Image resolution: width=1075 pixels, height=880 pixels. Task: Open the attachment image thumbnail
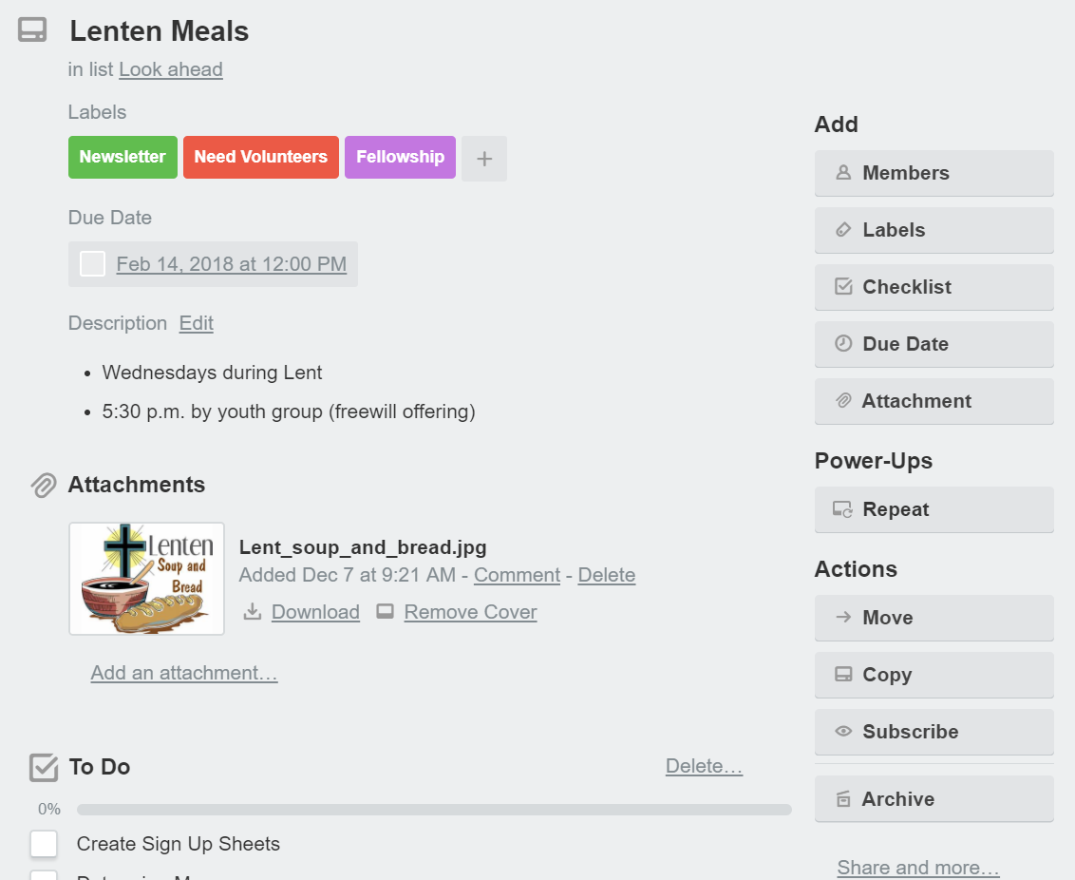click(146, 578)
